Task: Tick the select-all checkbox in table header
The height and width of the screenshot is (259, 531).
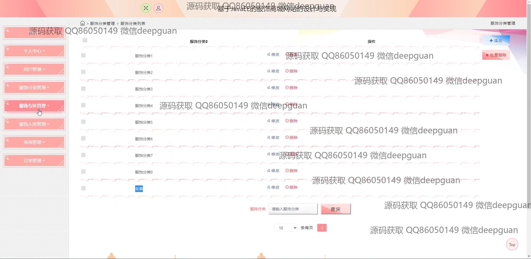Action: (x=85, y=40)
